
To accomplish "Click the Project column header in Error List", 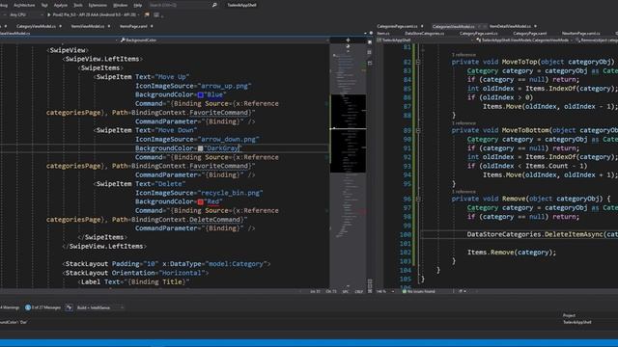I will tap(569, 315).
